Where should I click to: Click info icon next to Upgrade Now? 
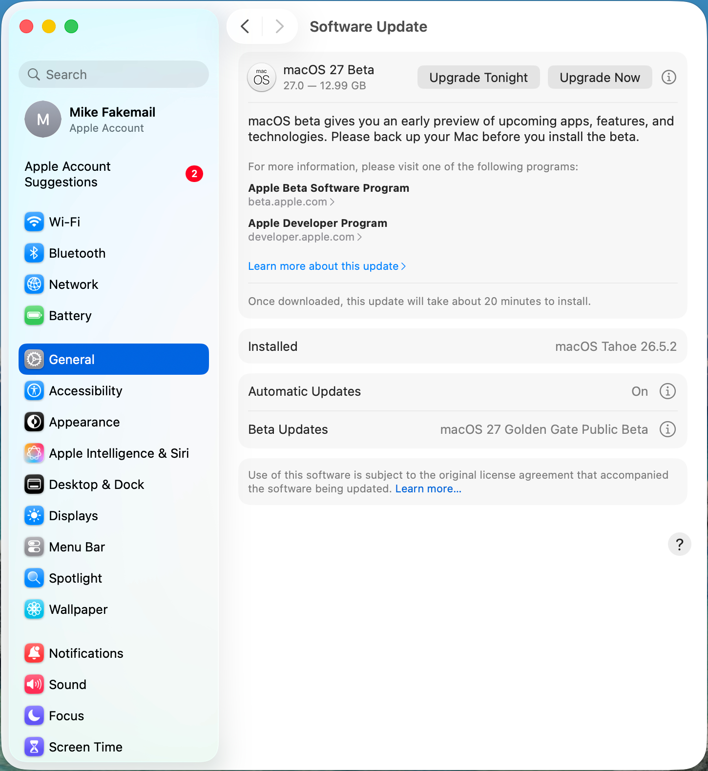pyautogui.click(x=668, y=77)
